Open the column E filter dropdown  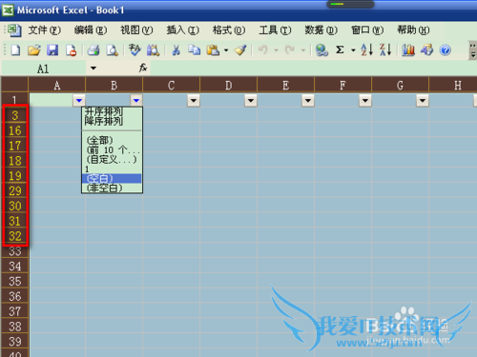coord(308,101)
